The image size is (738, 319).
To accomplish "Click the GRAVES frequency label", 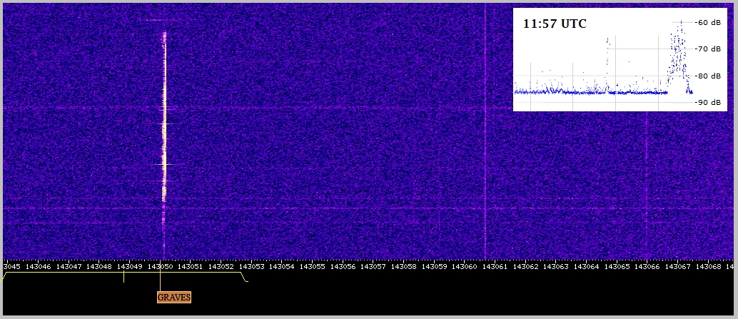I will (174, 298).
